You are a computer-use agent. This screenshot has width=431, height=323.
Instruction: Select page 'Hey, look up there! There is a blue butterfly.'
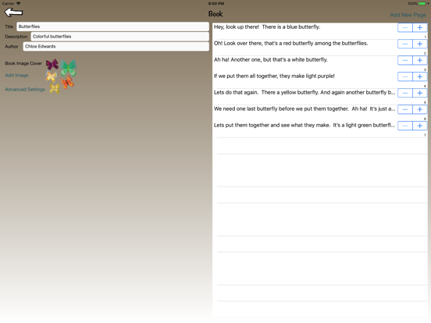click(x=320, y=30)
